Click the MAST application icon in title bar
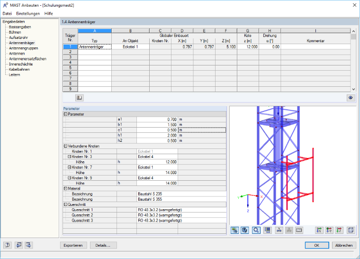 (x=5, y=5)
